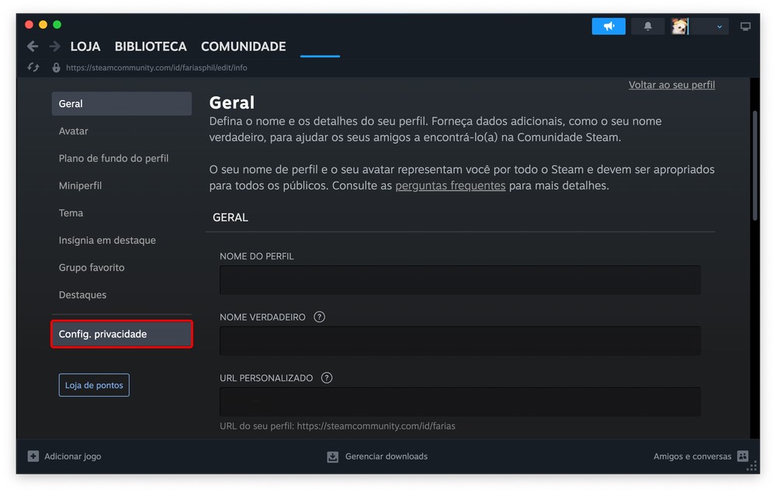
Task: Open the BIBLIOTECA menu
Action: click(151, 47)
